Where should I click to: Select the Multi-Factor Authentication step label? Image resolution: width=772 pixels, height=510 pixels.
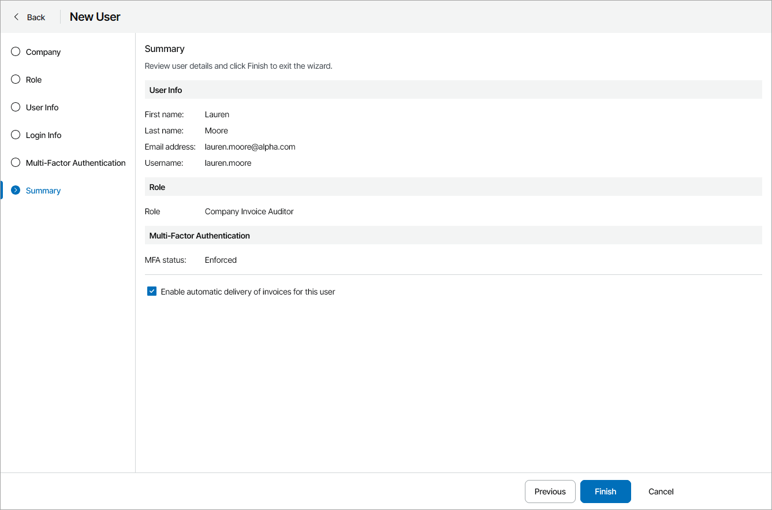tap(76, 163)
